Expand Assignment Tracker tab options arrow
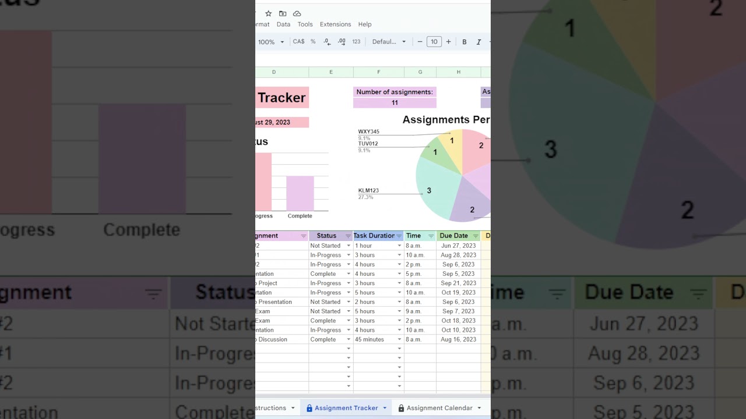 coord(385,409)
